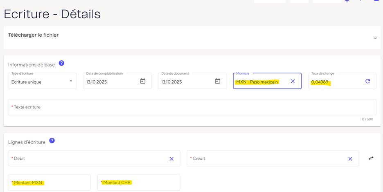Screen dimensions: 383x192
Task: Clear the selected MXN currency
Action: pos(293,81)
